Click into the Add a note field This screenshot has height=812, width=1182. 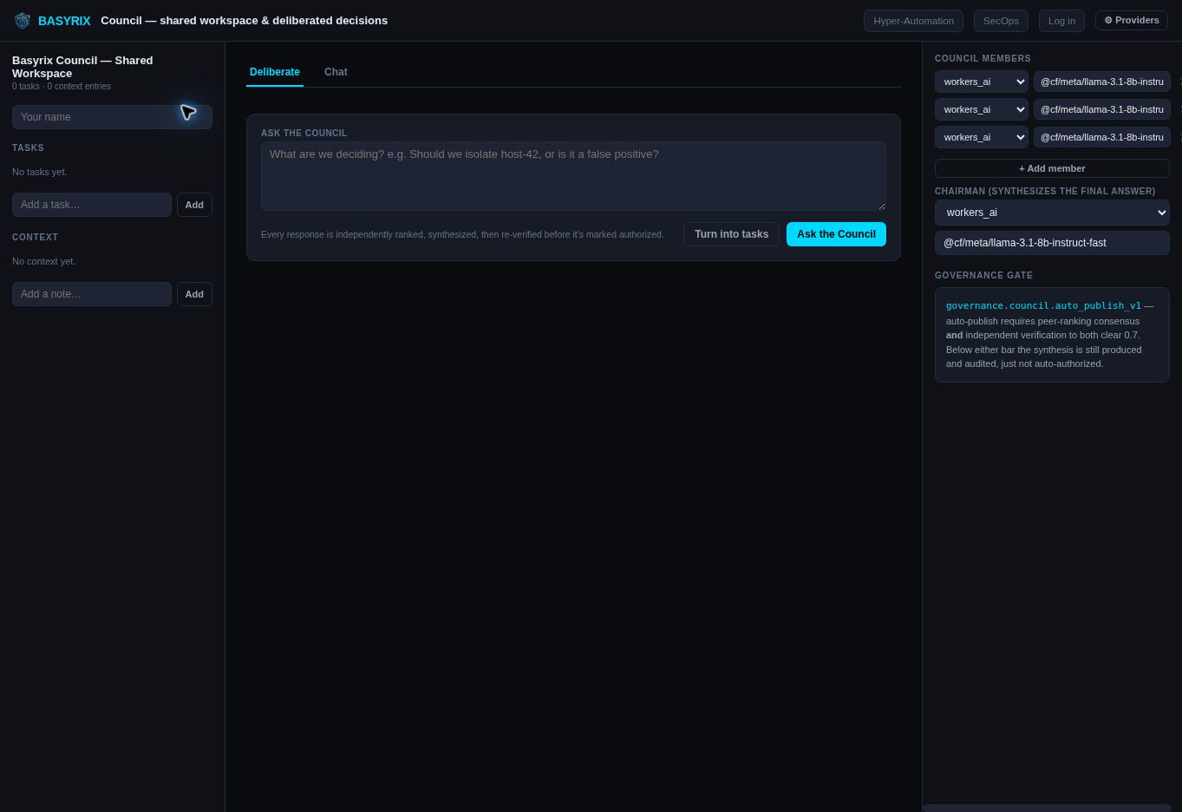(92, 294)
